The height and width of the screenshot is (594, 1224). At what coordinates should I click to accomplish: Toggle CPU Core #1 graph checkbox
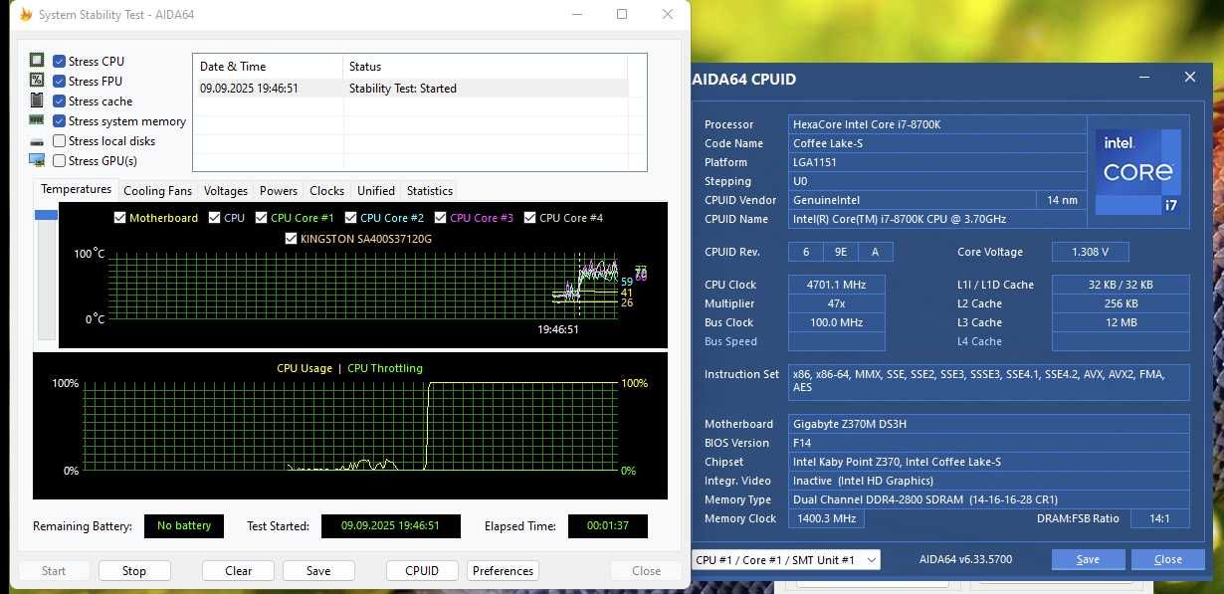point(262,218)
